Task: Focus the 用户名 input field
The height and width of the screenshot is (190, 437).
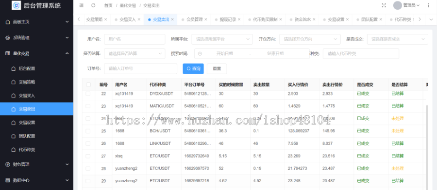Action: click(134, 39)
